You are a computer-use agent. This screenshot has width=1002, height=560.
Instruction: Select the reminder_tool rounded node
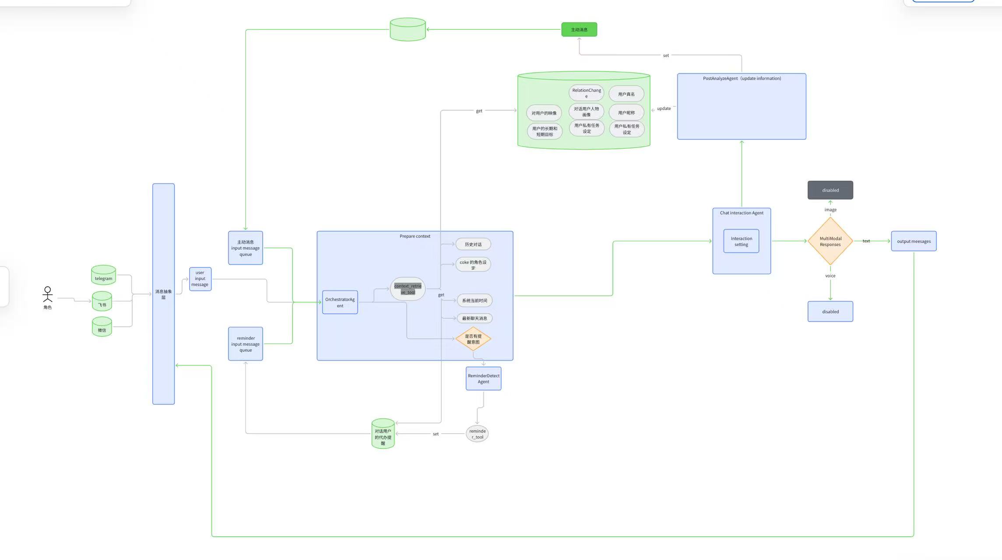(477, 434)
